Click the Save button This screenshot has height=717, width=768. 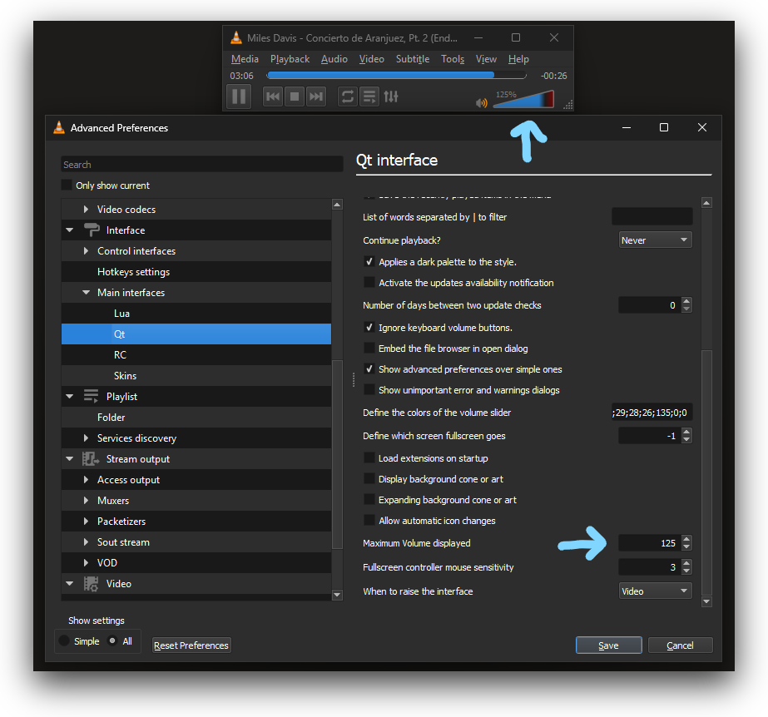pos(608,645)
